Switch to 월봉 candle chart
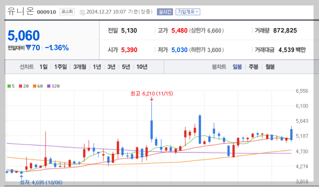This screenshot has height=187, width=319. click(270, 67)
